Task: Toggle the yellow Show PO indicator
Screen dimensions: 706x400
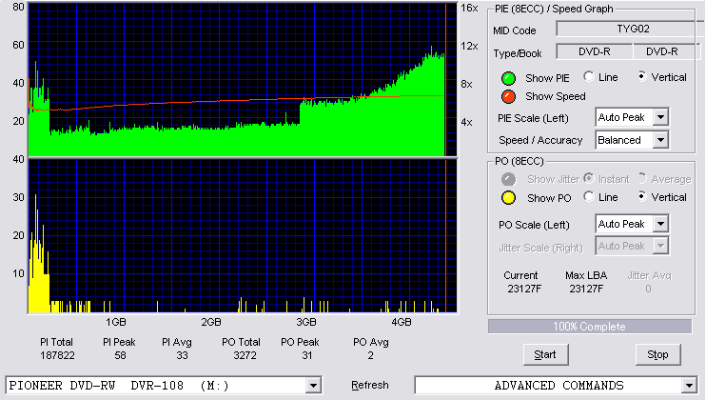Action: click(x=508, y=198)
